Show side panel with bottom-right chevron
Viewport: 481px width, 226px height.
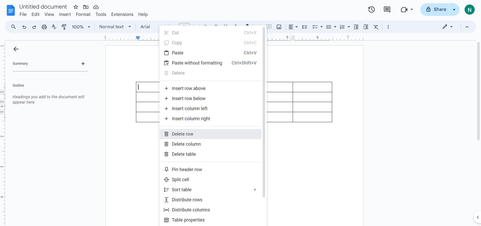[477, 217]
